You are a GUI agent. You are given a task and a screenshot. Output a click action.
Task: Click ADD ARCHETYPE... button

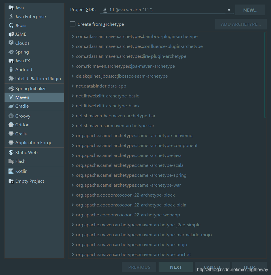tap(241, 24)
